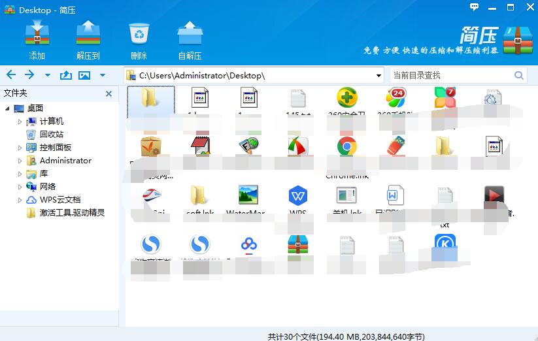Viewport: 538px width, 341px height.
Task: Go forward with the right arrow
Action: pos(29,74)
